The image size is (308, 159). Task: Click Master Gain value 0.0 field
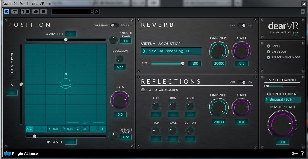pyautogui.click(x=282, y=142)
